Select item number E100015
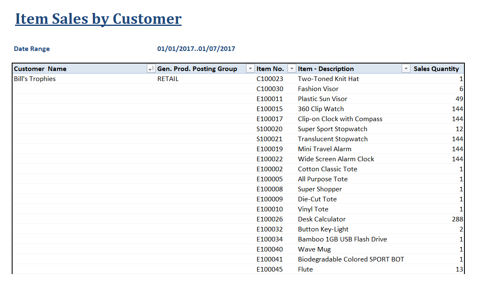 pyautogui.click(x=269, y=109)
